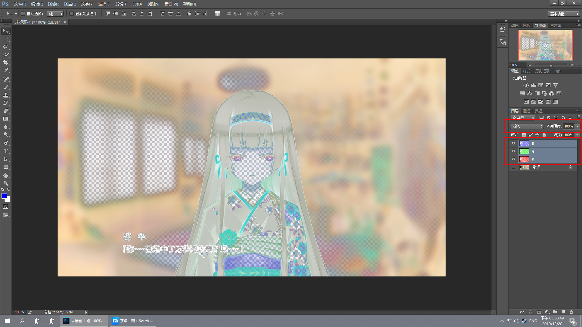This screenshot has width=582, height=327.
Task: Click the foreground blue color swatch
Action: (x=4, y=196)
